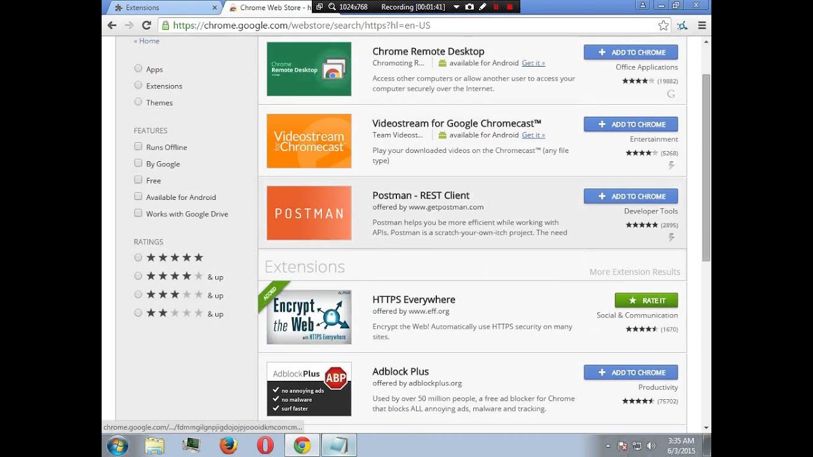
Task: Open the Chrome hamburger menu
Action: pyautogui.click(x=702, y=25)
